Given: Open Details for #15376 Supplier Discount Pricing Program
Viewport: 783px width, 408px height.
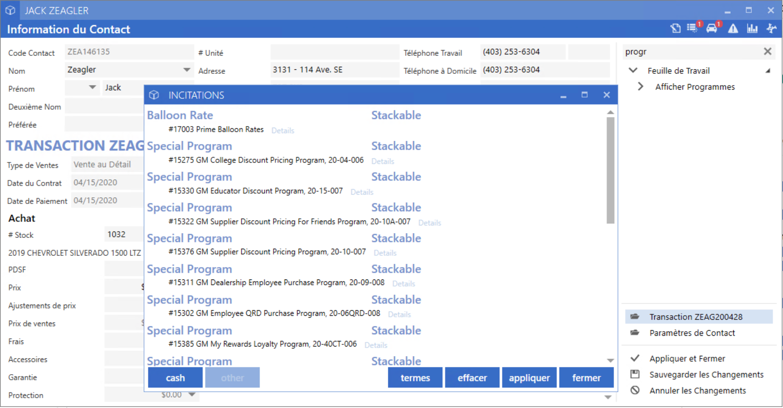Looking at the screenshot, I should 385,253.
